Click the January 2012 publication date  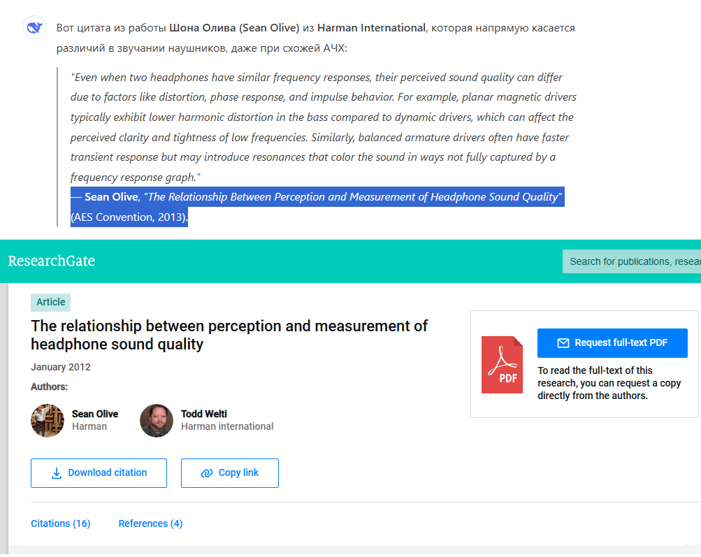coord(61,367)
